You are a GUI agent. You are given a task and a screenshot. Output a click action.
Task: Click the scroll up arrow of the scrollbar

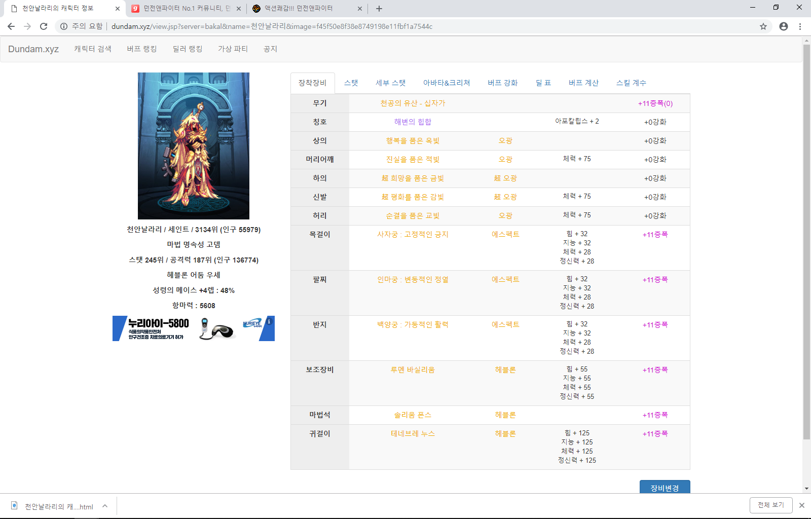click(806, 40)
